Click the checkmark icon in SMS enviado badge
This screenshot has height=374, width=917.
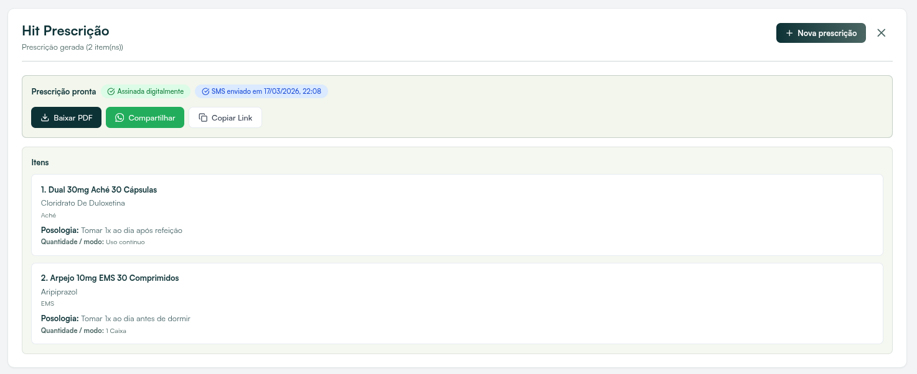[x=205, y=91]
